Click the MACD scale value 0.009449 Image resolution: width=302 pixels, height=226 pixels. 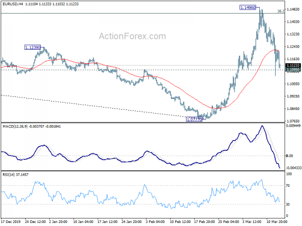click(x=294, y=126)
